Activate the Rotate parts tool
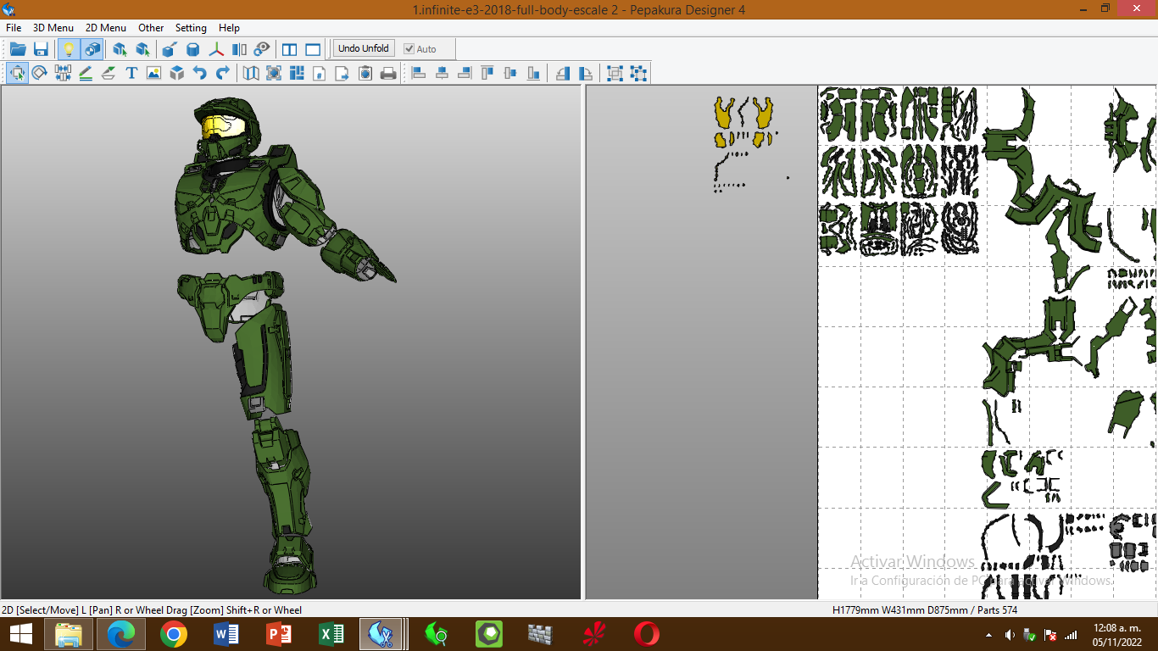 point(40,74)
